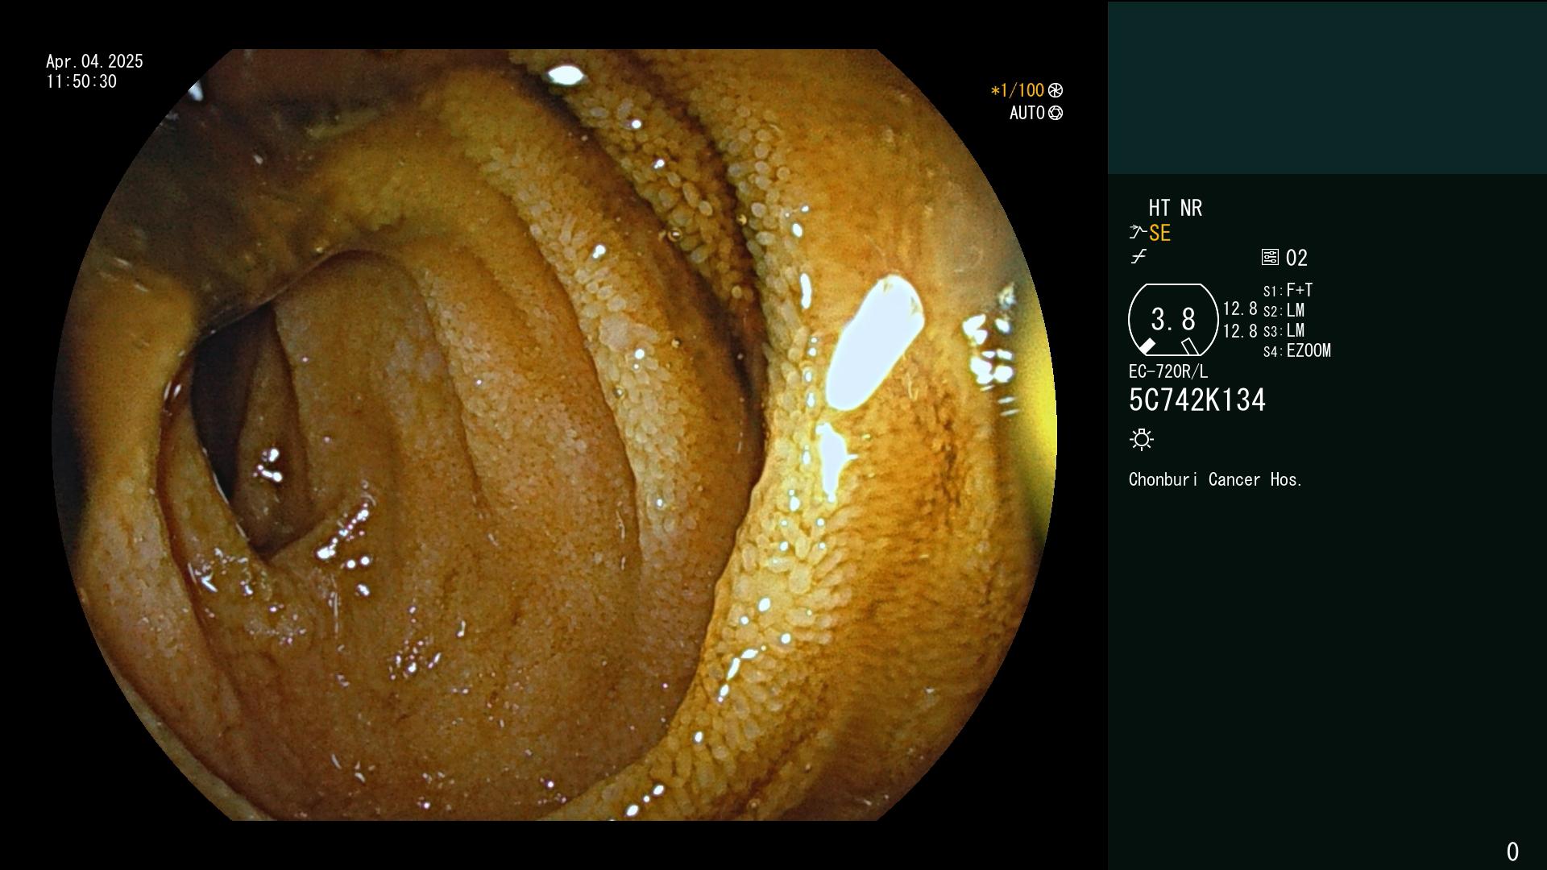The width and height of the screenshot is (1547, 870).
Task: Click the 02 preset number
Action: 1296,259
